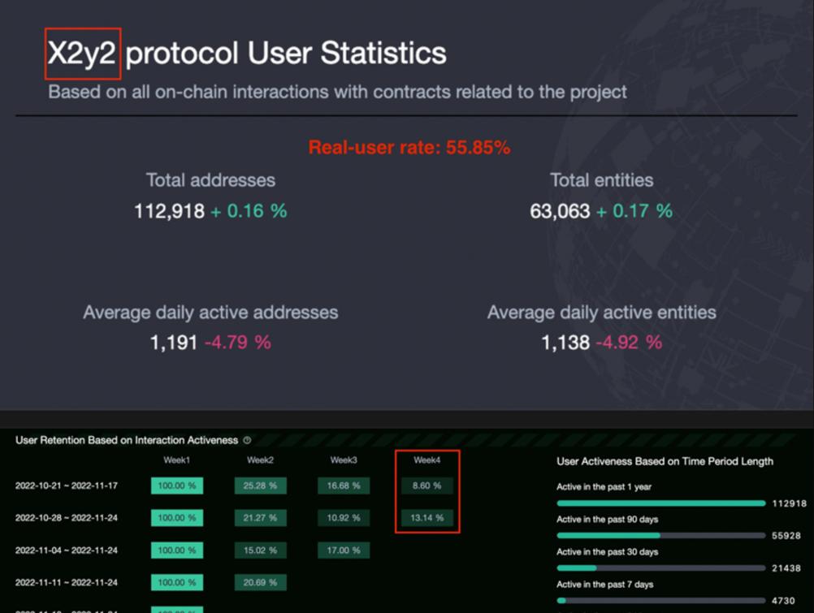Click the 16.68 % Week3 cell
The height and width of the screenshot is (613, 814).
344,486
